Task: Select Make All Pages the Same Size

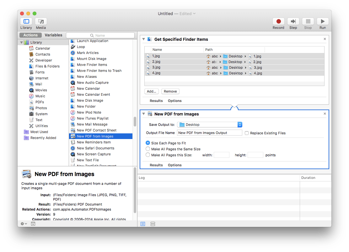Action: [148, 149]
